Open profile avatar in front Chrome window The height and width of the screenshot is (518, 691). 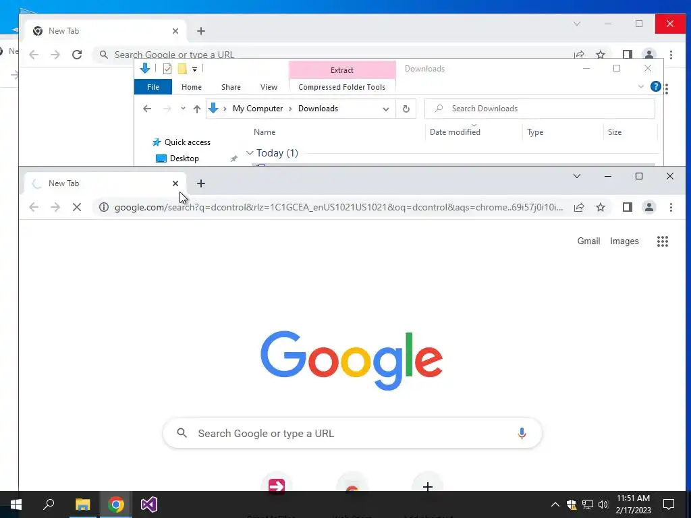pyautogui.click(x=648, y=207)
